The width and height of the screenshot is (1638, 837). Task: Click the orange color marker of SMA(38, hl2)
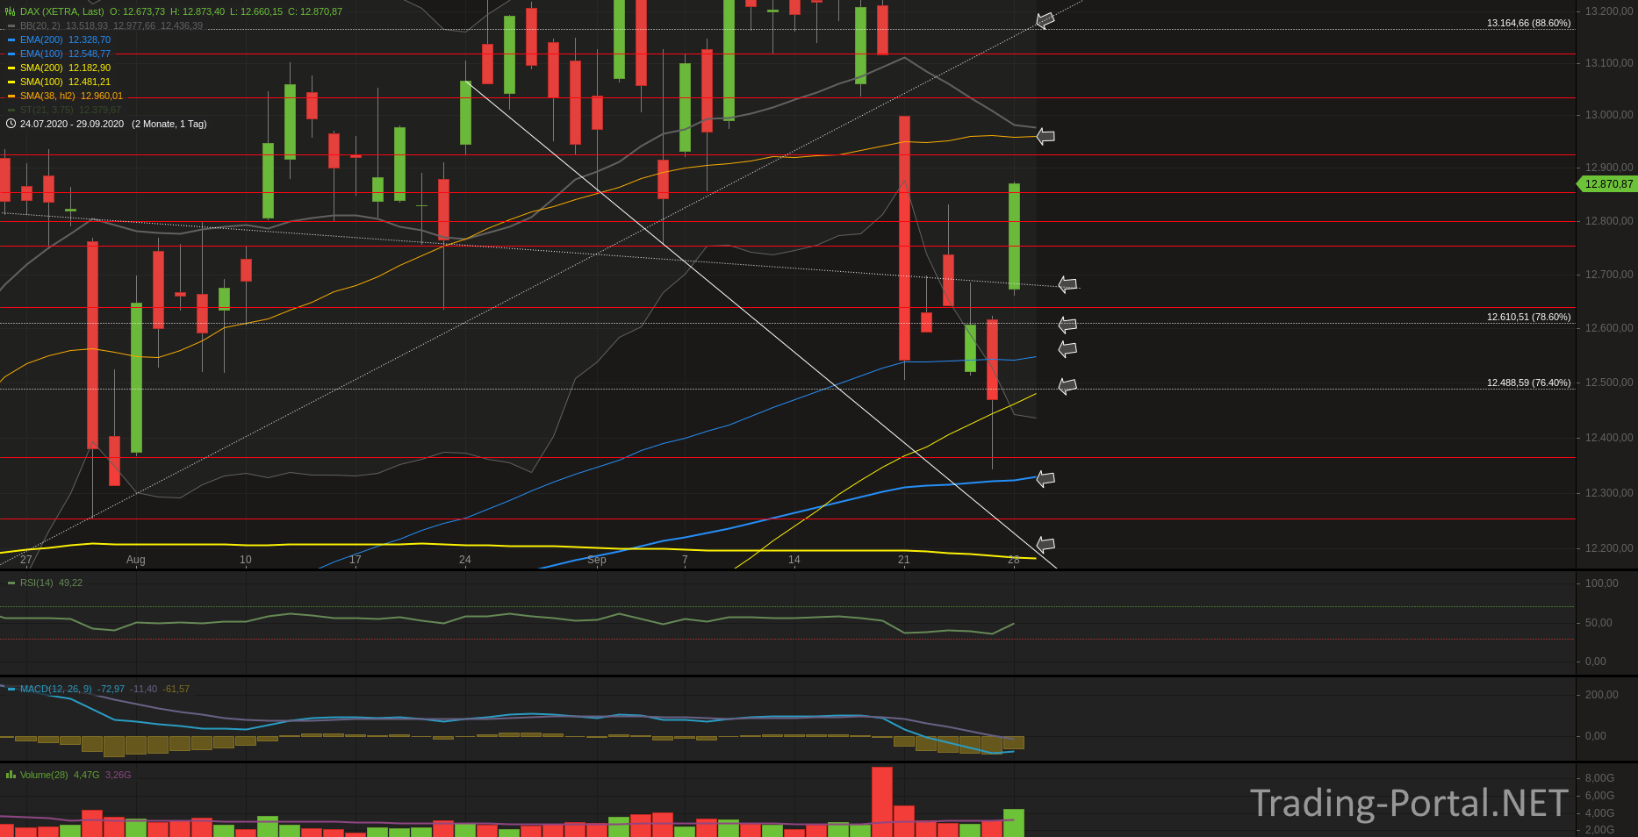tap(11, 96)
